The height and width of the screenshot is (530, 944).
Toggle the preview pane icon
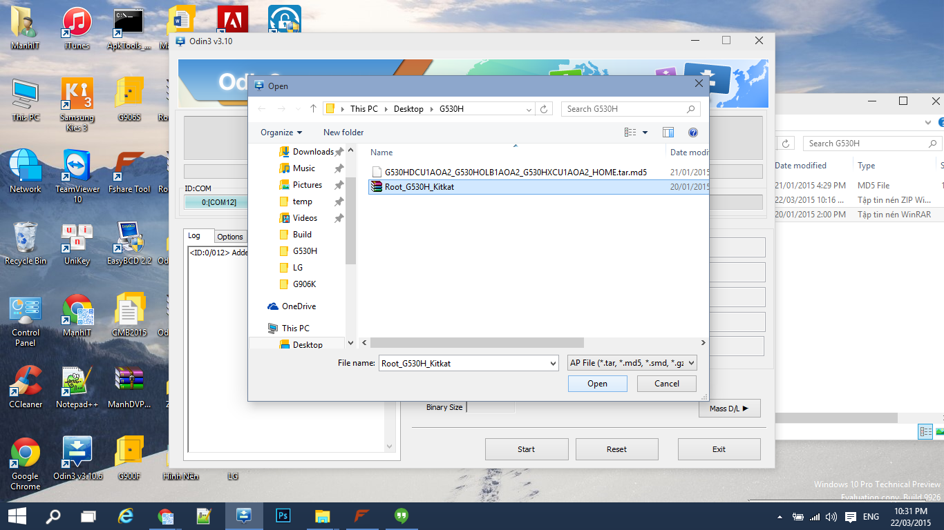tap(668, 132)
